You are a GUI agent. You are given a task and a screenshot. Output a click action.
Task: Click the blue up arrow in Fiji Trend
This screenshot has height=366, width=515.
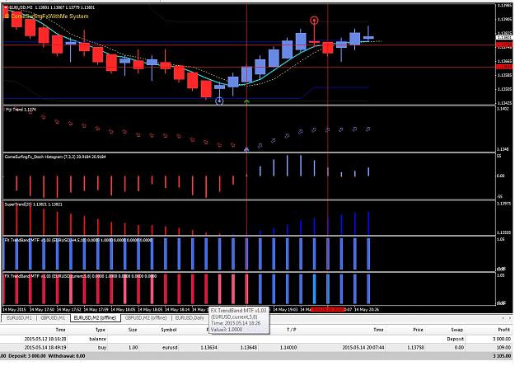click(x=246, y=149)
